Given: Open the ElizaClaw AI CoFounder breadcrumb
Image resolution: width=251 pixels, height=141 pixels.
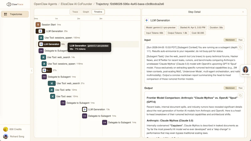Looking at the screenshot, I should (76, 4).
